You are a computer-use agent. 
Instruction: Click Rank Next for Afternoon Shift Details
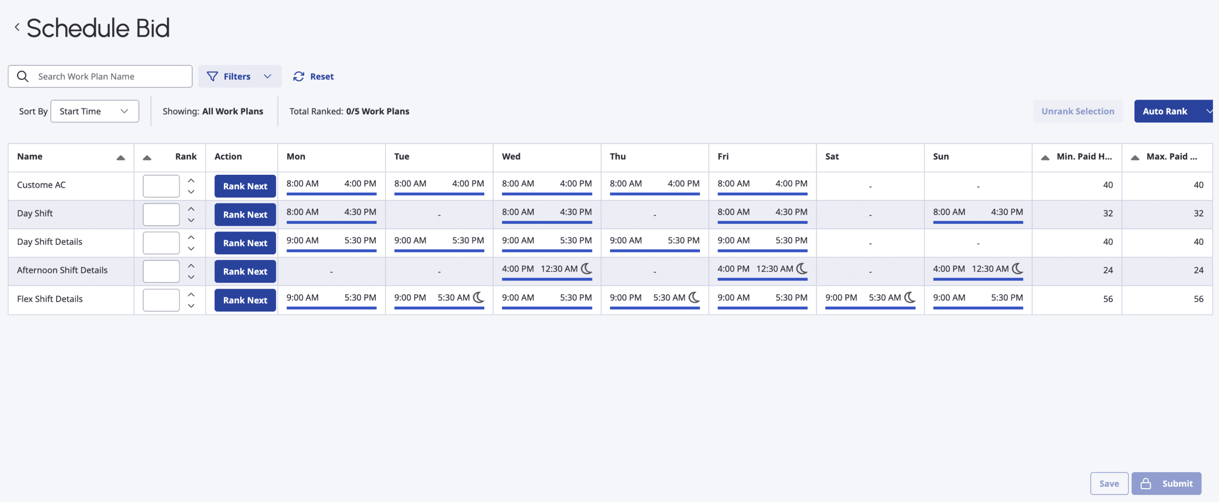245,271
